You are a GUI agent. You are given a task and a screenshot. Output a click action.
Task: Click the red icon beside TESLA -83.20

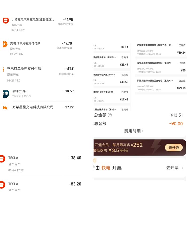tap(3, 185)
